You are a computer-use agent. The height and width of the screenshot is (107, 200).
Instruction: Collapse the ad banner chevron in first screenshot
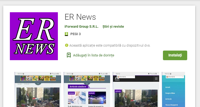[38, 83]
